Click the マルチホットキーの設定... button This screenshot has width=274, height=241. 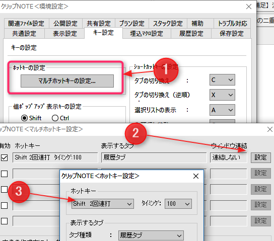click(67, 81)
